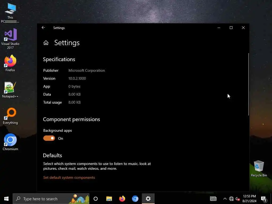Select Firefox desktop shortcut
Screen dimensions: 272x204
point(10,63)
